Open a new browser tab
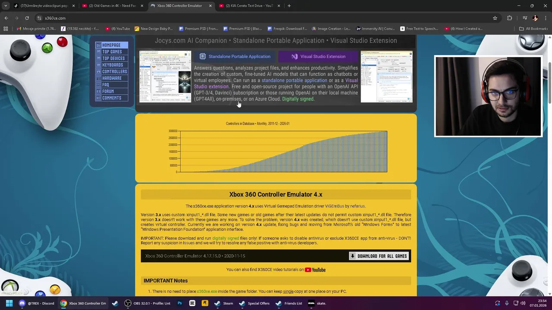 point(289,6)
